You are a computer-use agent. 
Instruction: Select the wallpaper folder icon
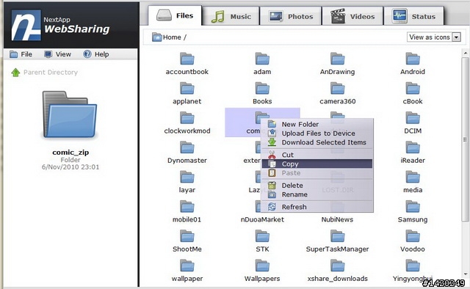tap(187, 266)
